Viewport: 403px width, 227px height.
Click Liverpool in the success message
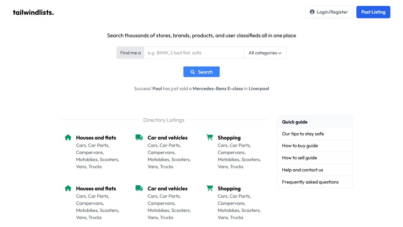point(259,89)
